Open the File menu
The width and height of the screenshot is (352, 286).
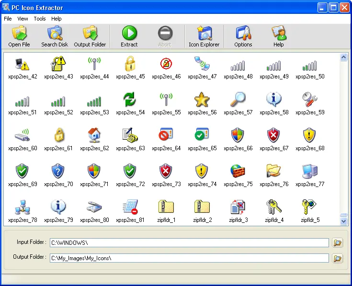point(8,19)
